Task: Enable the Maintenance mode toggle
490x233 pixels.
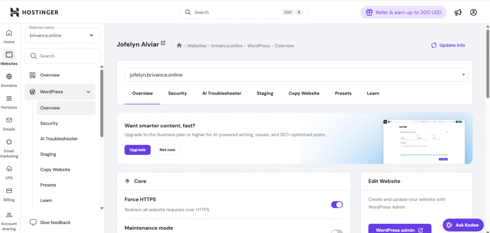Action: 337,232
